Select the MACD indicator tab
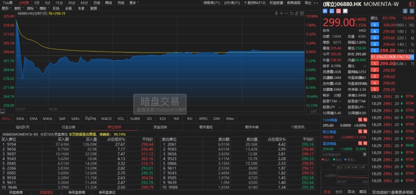 coord(106,119)
